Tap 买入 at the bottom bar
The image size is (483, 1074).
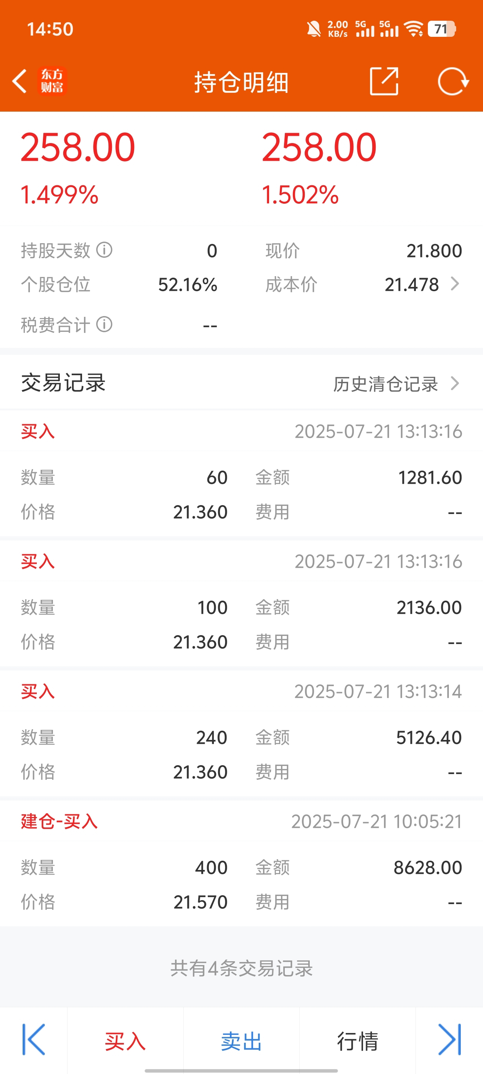[x=125, y=1041]
